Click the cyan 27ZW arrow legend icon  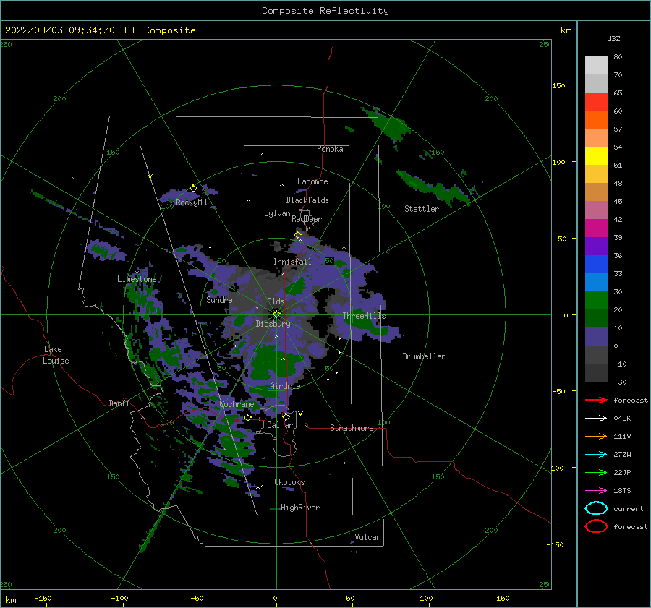(596, 455)
